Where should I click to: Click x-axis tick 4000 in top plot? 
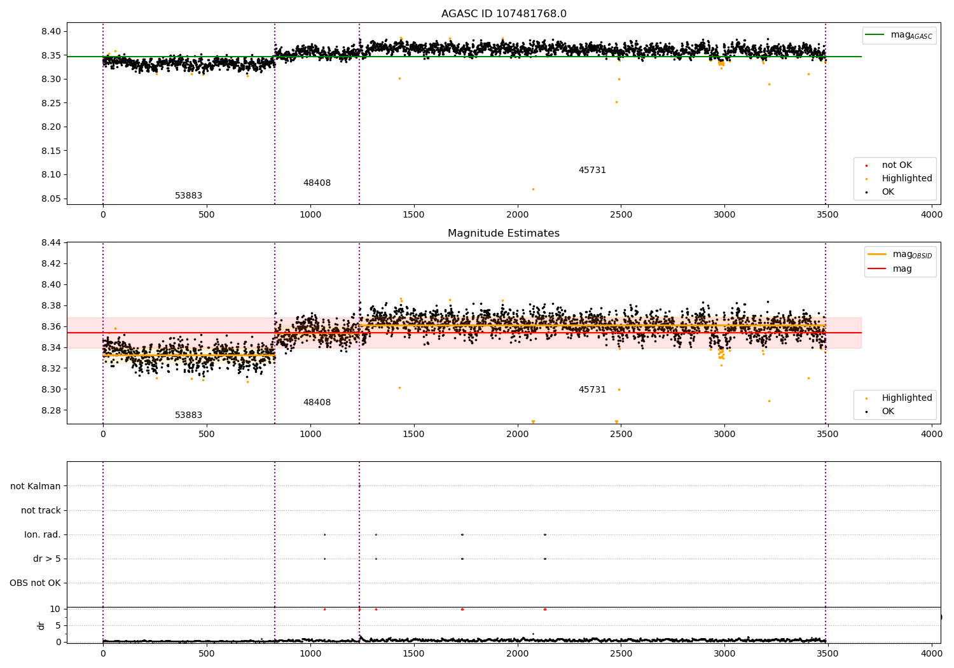pyautogui.click(x=932, y=215)
